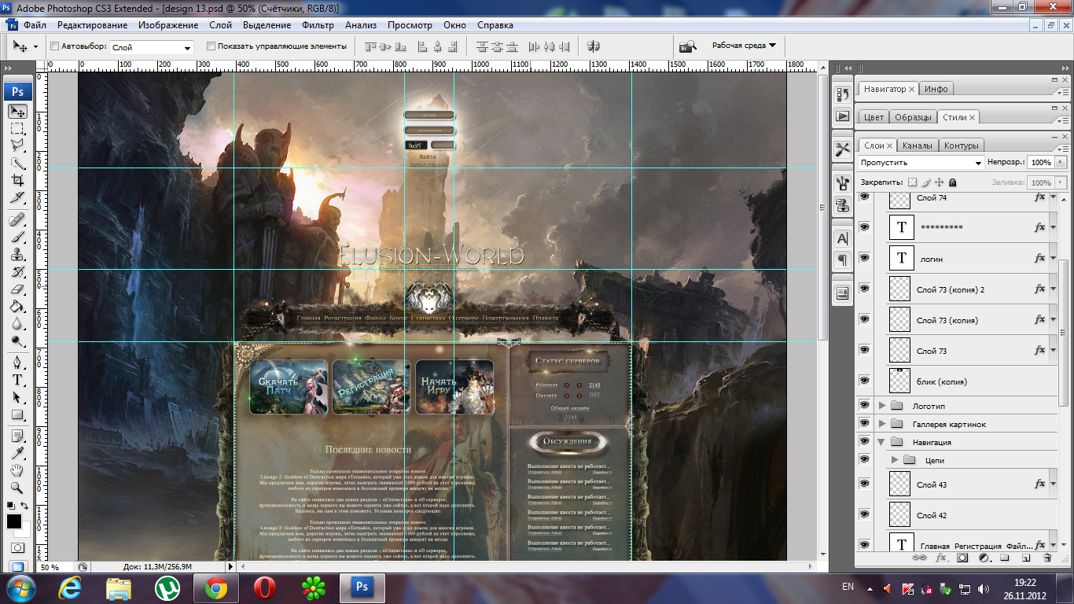Image resolution: width=1074 pixels, height=604 pixels.
Task: Select the History Brush tool
Action: 17,271
